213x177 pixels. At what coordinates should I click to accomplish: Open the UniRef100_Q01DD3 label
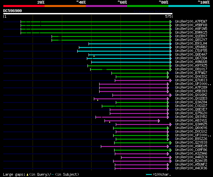pyautogui.click(x=191, y=99)
